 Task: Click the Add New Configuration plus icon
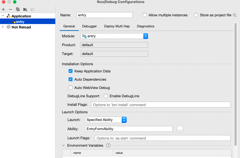(3, 9)
